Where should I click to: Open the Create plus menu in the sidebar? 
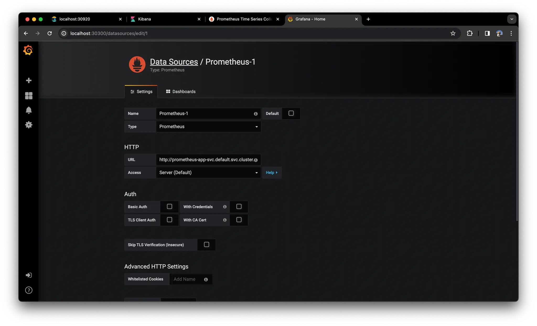(x=29, y=80)
